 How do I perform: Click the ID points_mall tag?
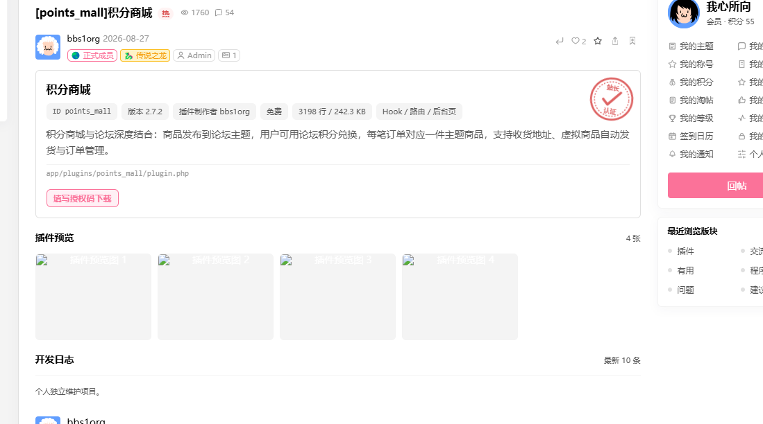pos(82,112)
